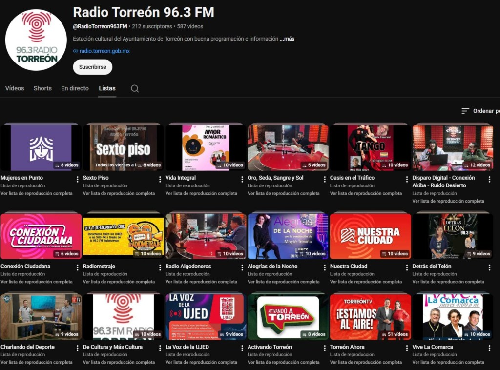This screenshot has width=500, height=370.
Task: Open three-dot menu for Vive La Comarca
Action: point(489,349)
